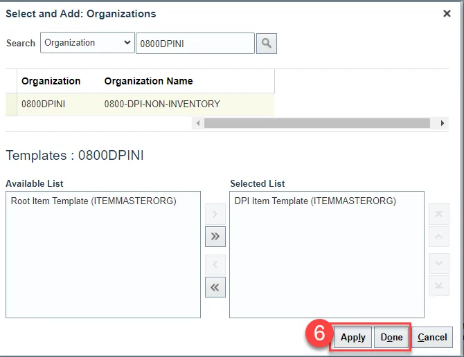Screen dimensions: 464x357
Task: Select Root Item Template in Available List
Action: pos(94,201)
